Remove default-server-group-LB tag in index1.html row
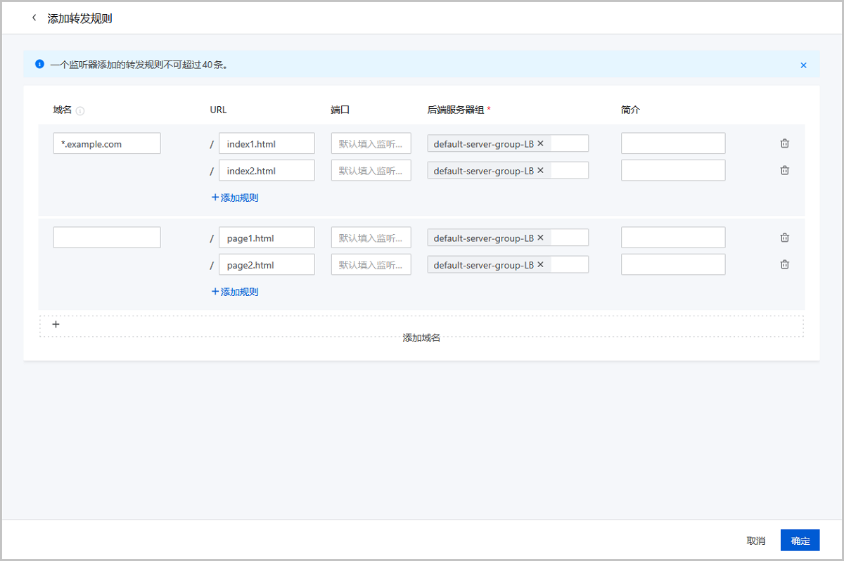The width and height of the screenshot is (844, 561). [x=541, y=143]
